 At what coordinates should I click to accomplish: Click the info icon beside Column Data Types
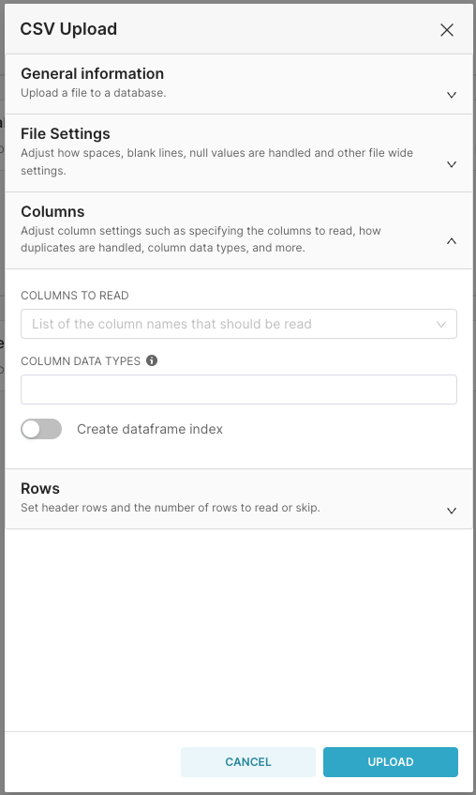(152, 360)
